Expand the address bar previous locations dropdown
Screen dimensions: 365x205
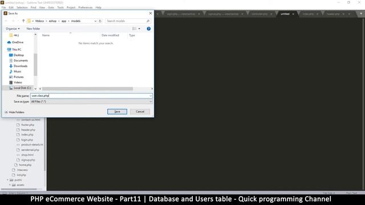pos(95,21)
